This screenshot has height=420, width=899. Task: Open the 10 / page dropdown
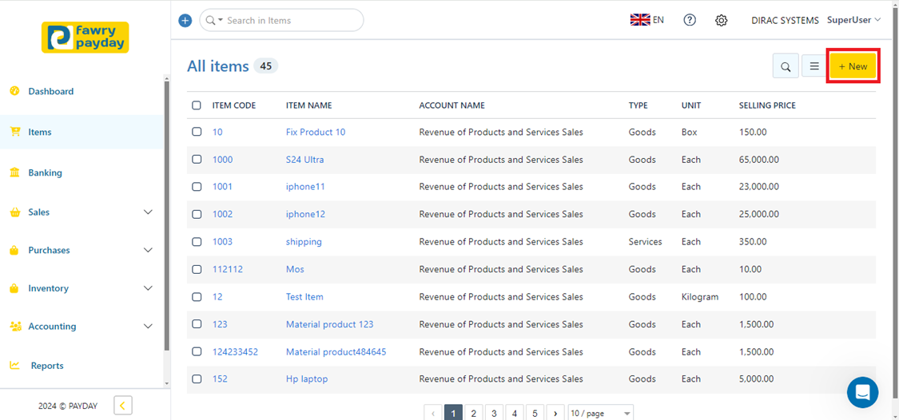[600, 414]
